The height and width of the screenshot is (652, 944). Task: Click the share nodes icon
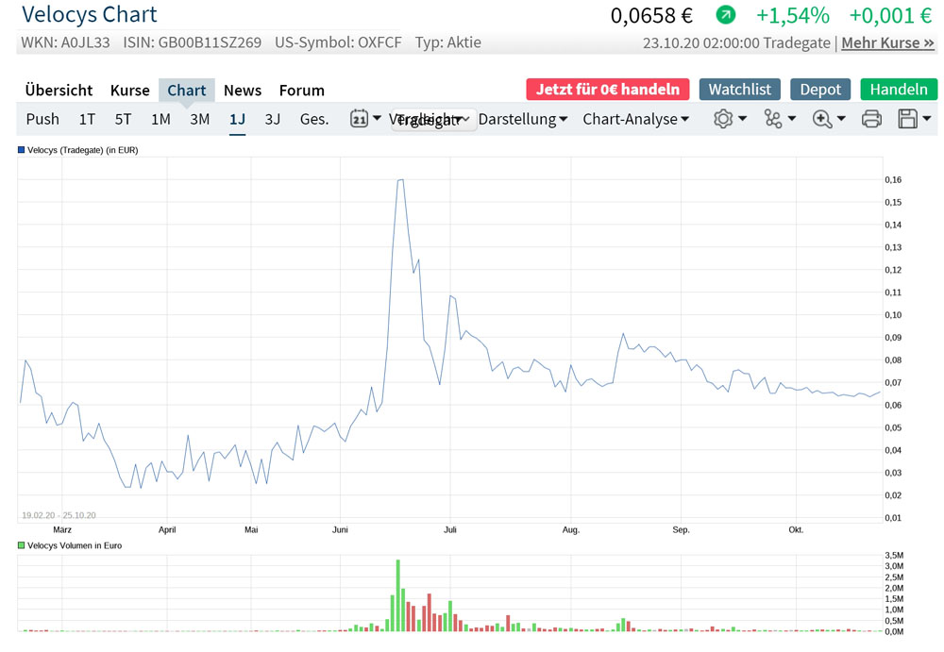[773, 119]
